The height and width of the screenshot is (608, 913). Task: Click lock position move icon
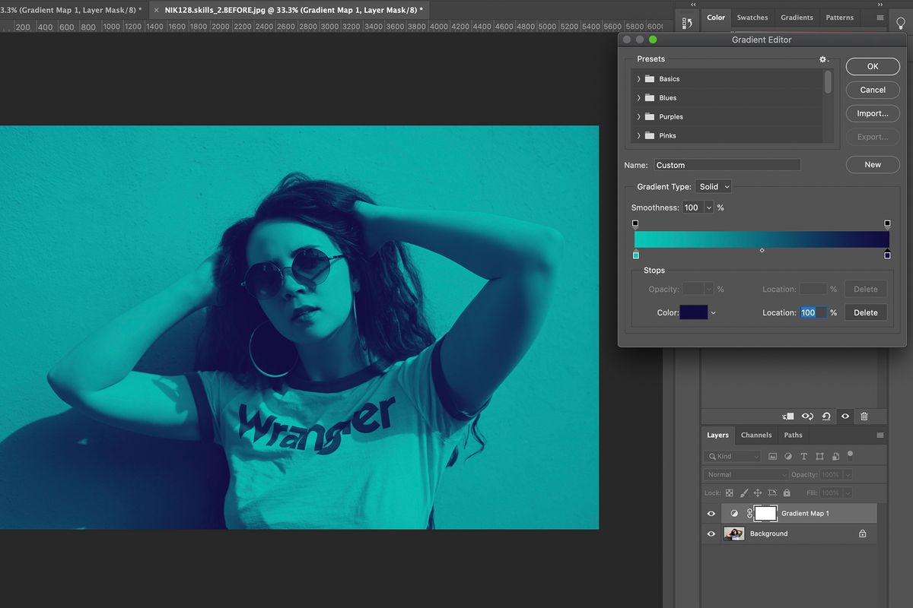click(x=758, y=493)
